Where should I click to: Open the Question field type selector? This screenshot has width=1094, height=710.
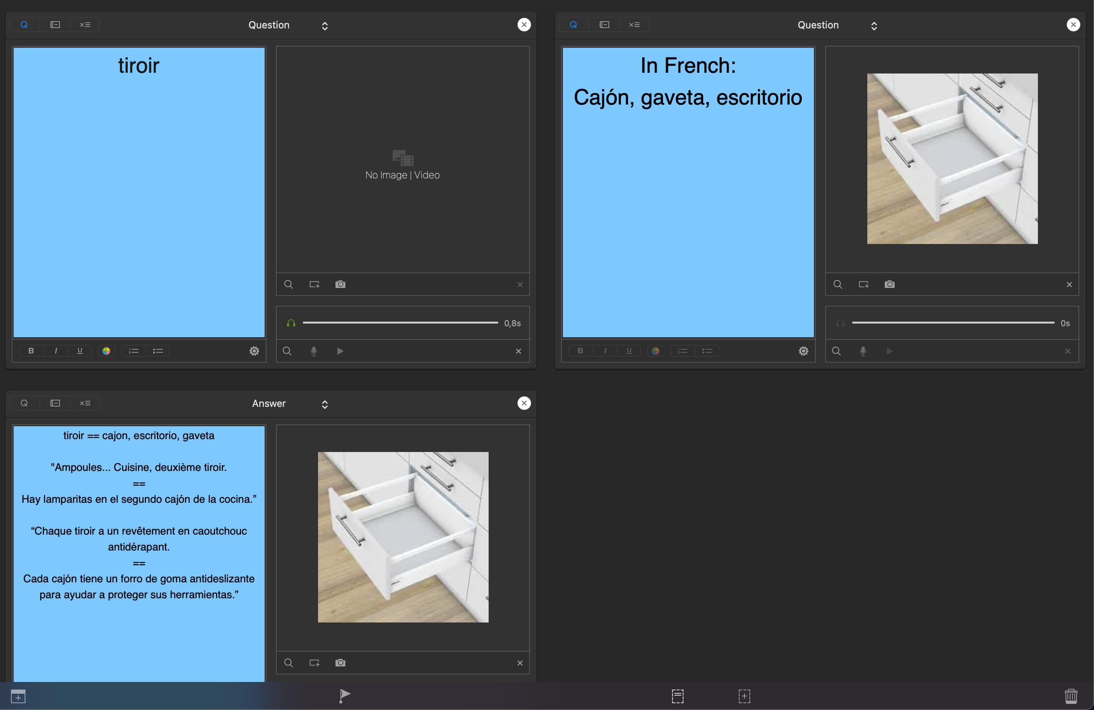coord(324,26)
